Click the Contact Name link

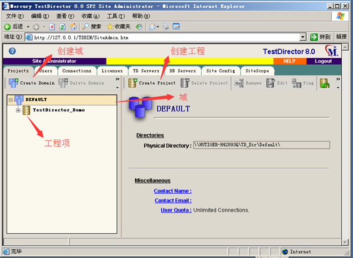point(172,191)
